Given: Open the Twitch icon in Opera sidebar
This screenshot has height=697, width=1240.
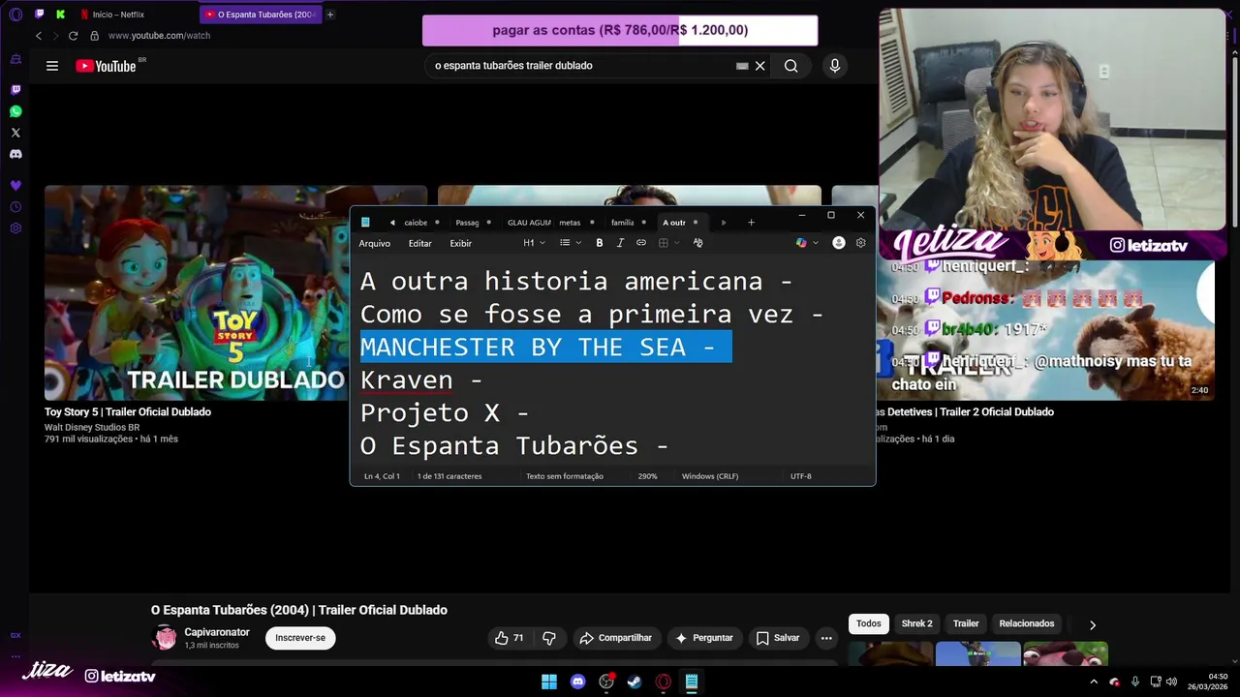Looking at the screenshot, I should (15, 90).
